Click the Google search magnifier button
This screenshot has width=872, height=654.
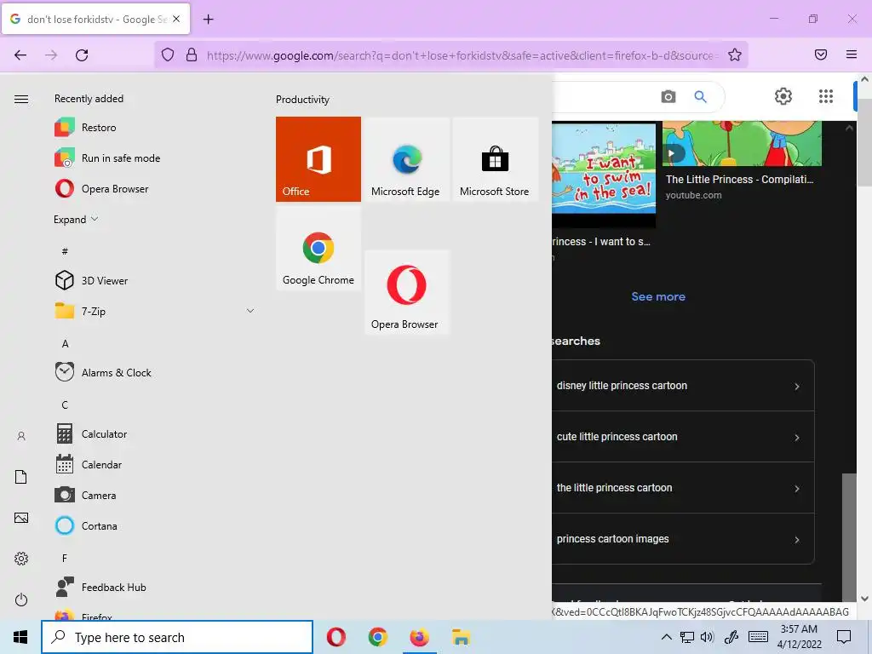(701, 97)
